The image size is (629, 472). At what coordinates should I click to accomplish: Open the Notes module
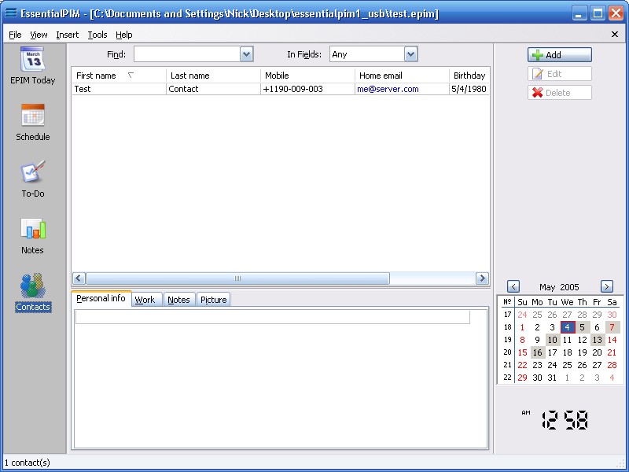[32, 235]
